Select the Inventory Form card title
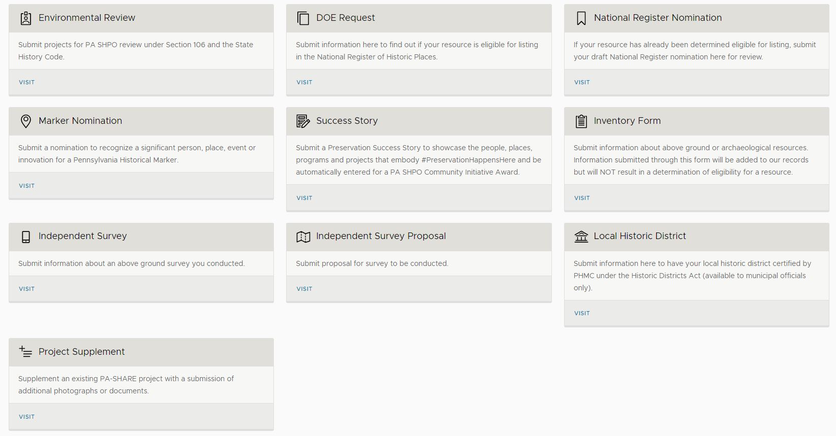The height and width of the screenshot is (436, 836). pos(627,121)
